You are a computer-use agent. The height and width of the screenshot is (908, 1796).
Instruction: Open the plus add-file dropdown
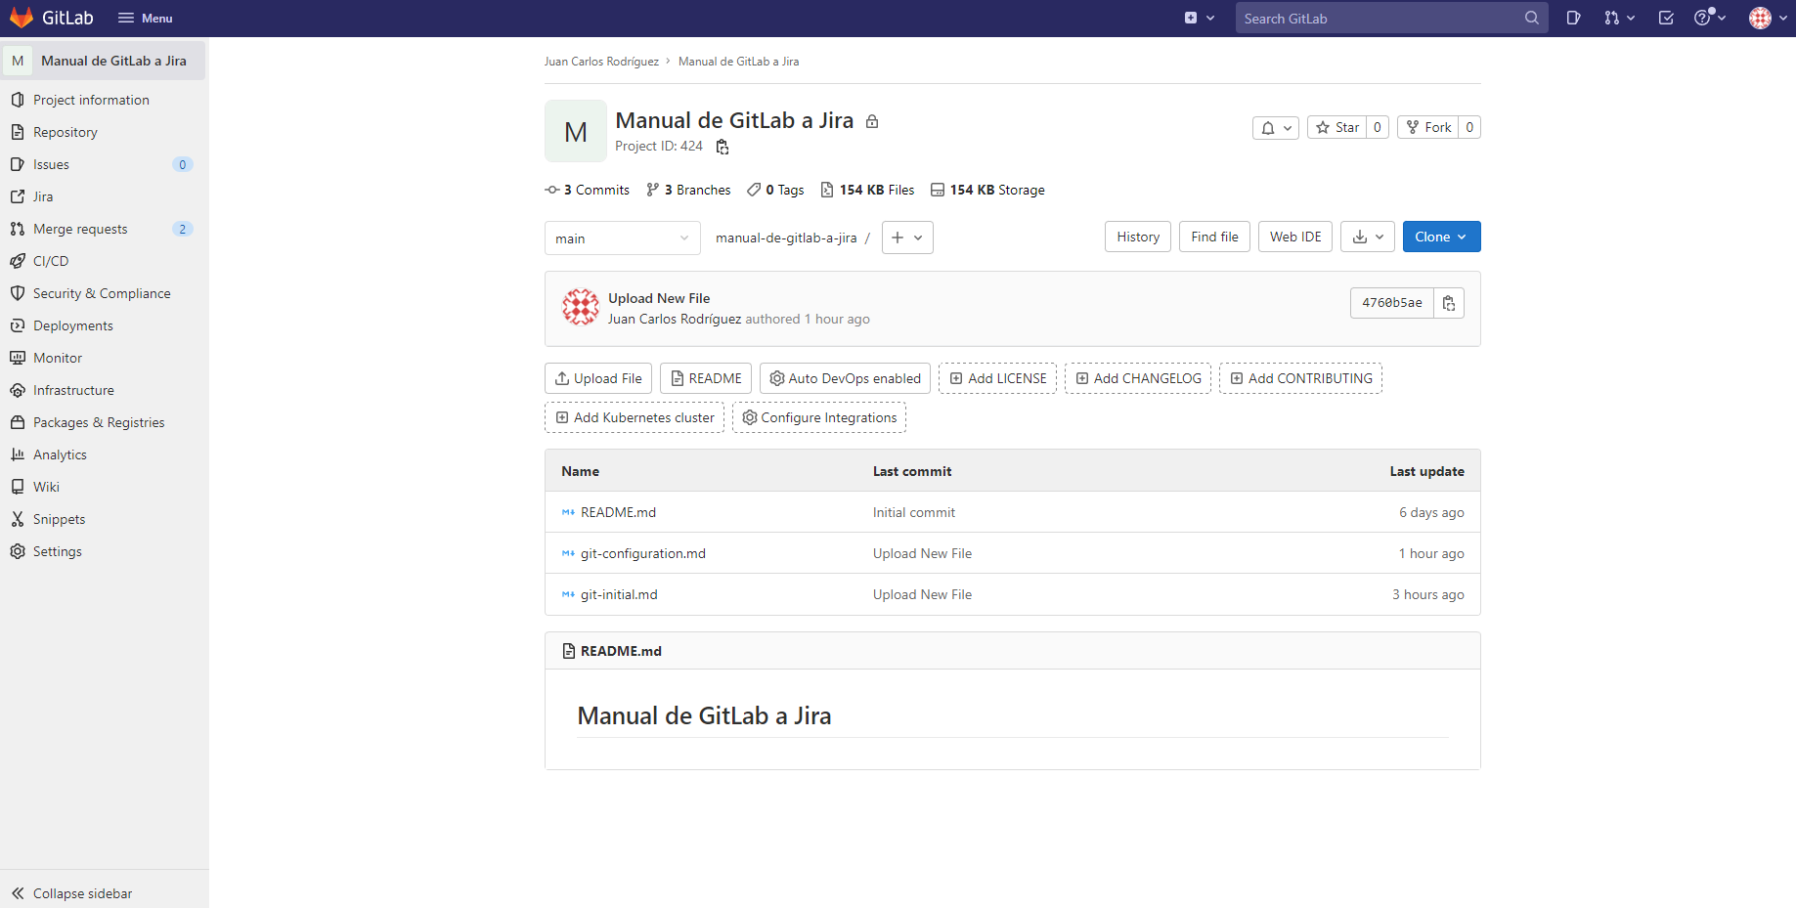pyautogui.click(x=907, y=238)
